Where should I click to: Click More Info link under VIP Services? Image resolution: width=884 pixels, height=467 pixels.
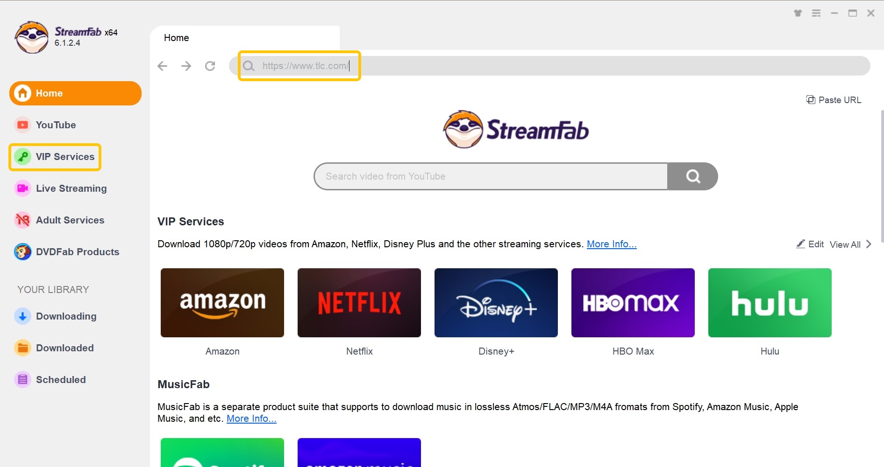(611, 244)
